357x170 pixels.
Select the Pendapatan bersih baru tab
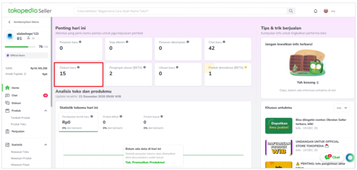click(78, 122)
